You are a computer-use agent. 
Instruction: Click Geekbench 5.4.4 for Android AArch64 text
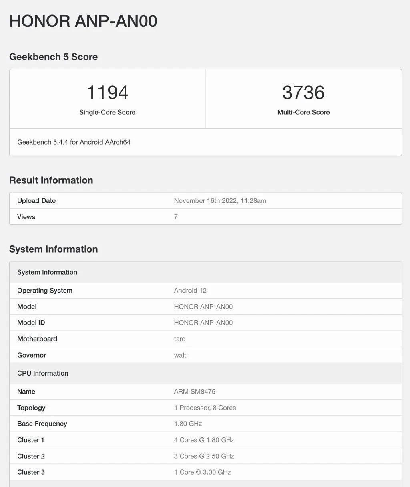click(x=74, y=142)
